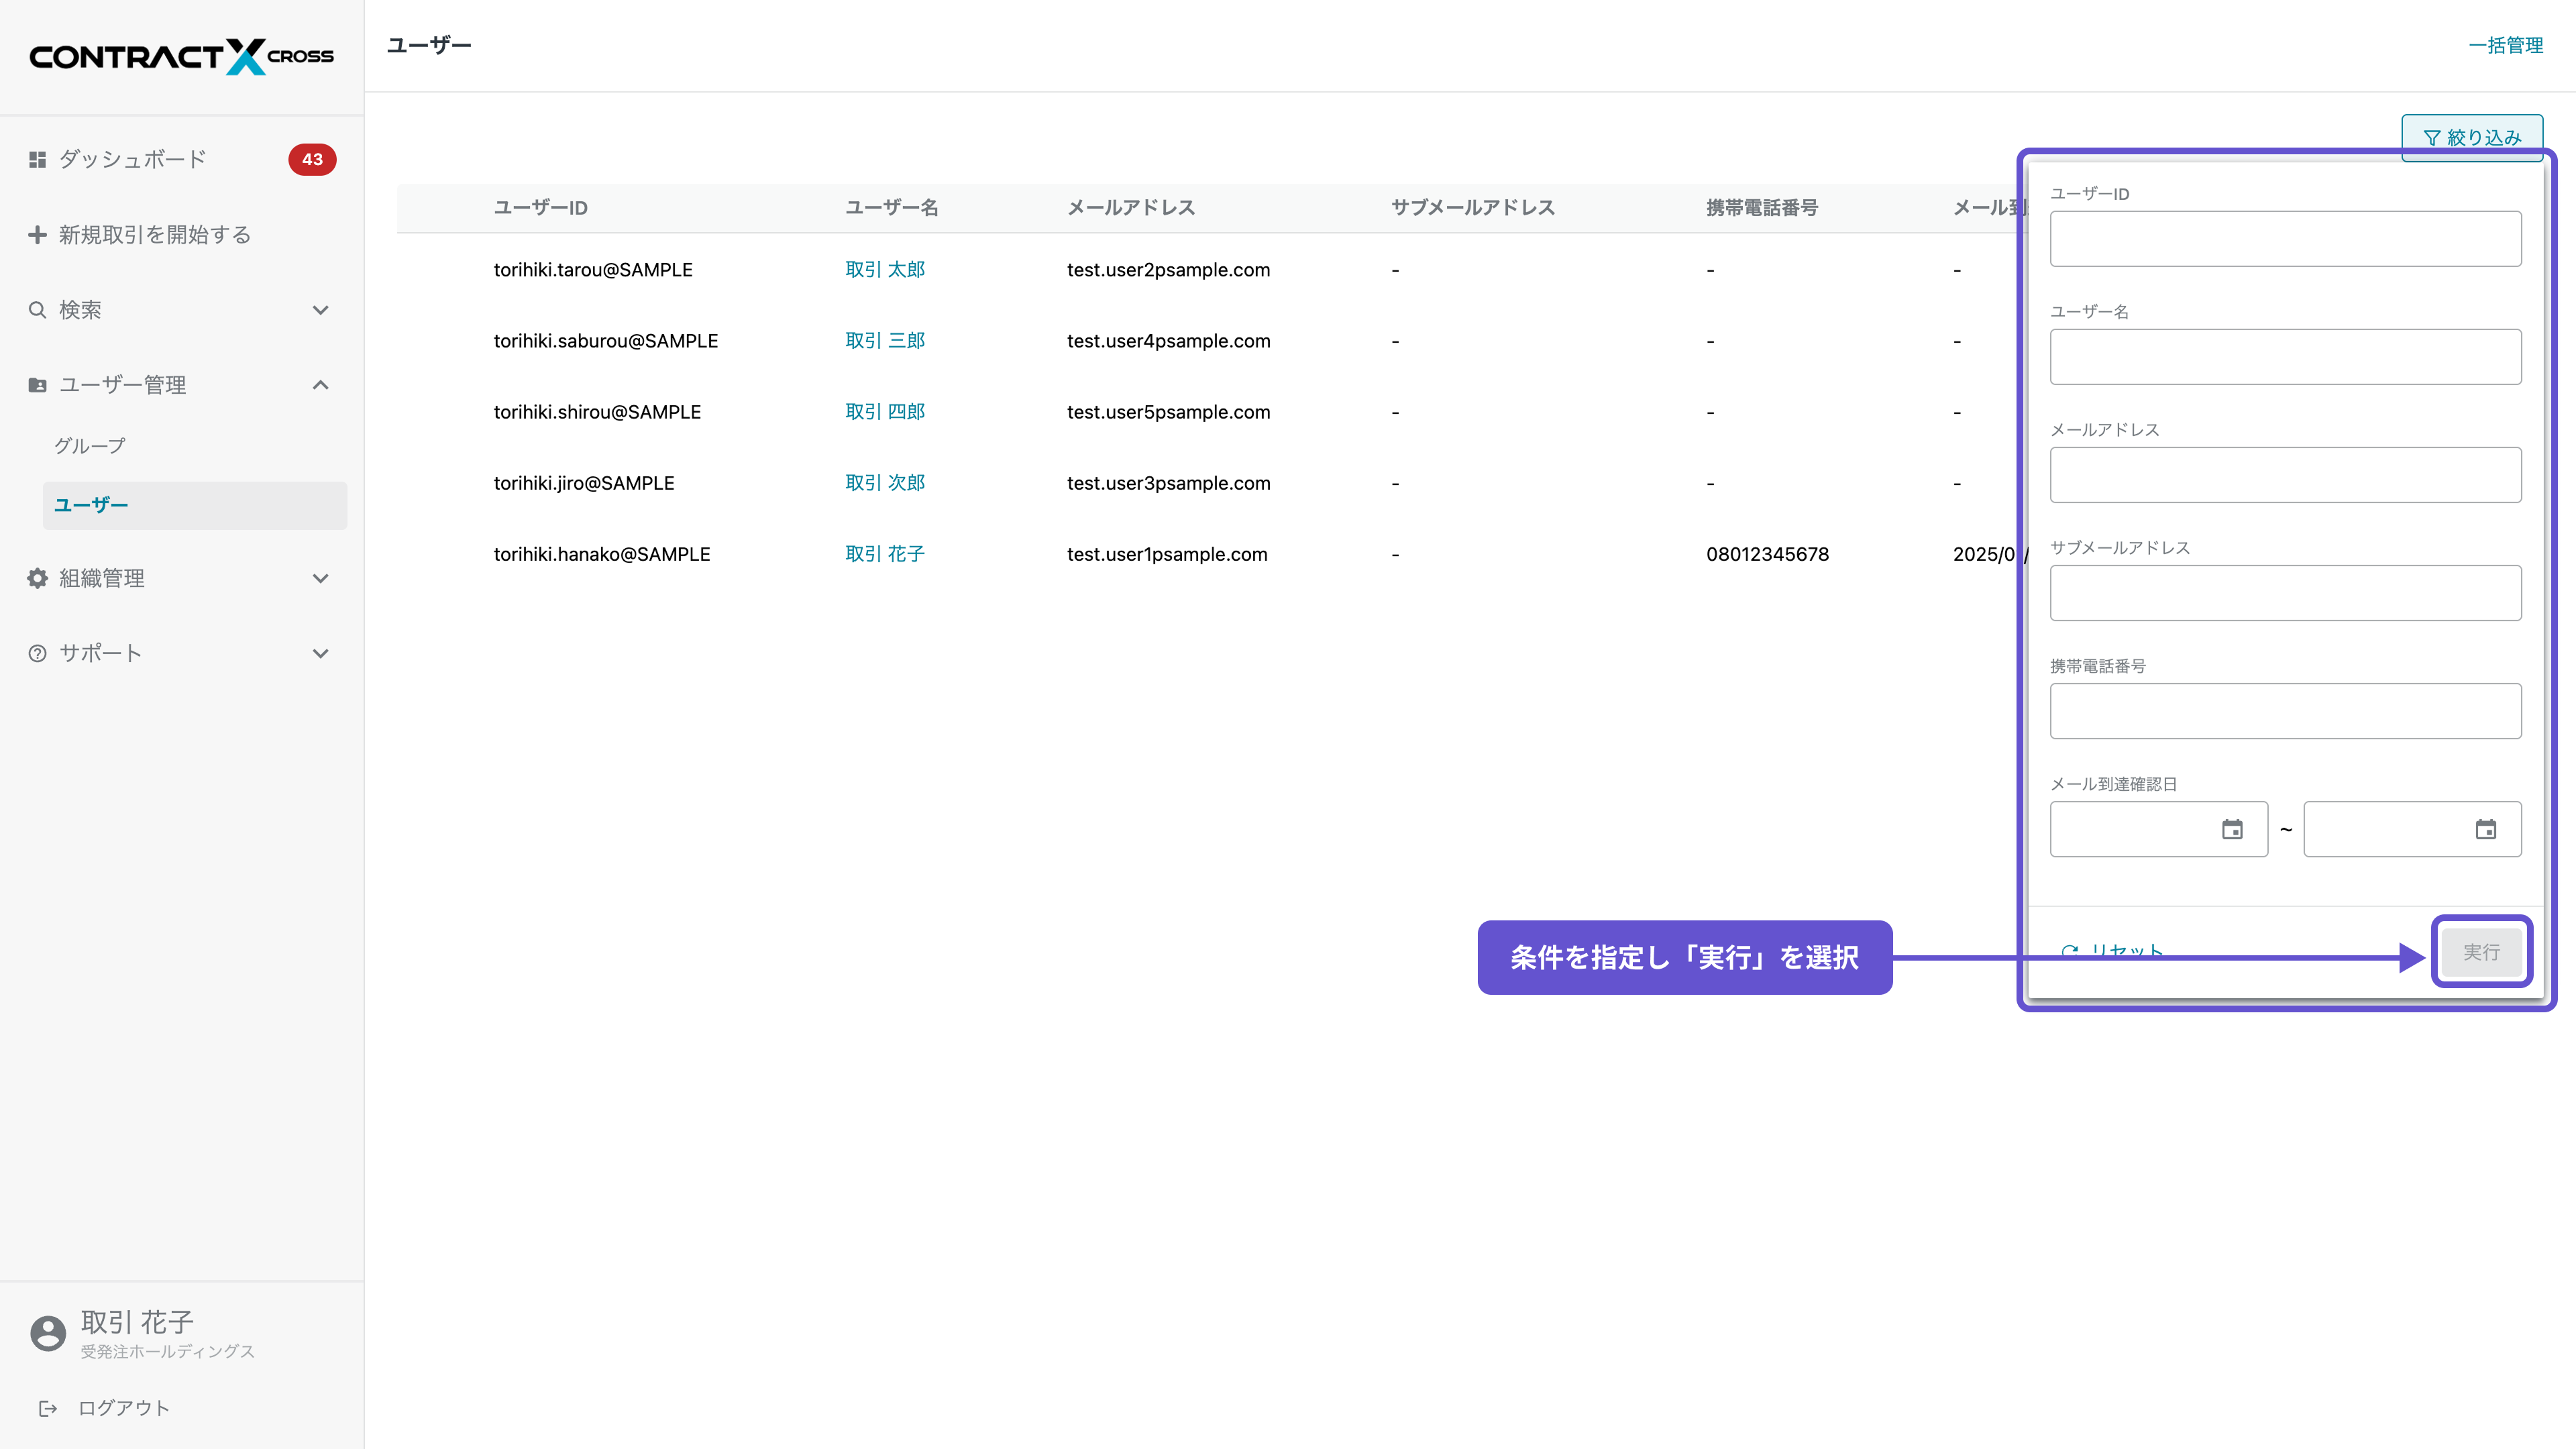Click the logout arrow icon
Image resolution: width=2576 pixels, height=1449 pixels.
pos(47,1408)
